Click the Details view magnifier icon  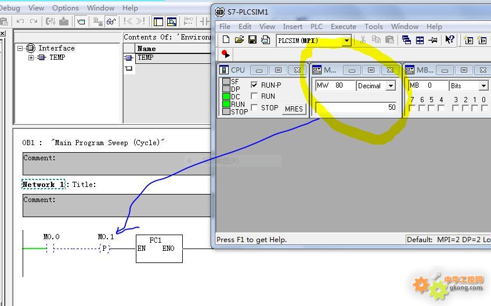click(172, 21)
